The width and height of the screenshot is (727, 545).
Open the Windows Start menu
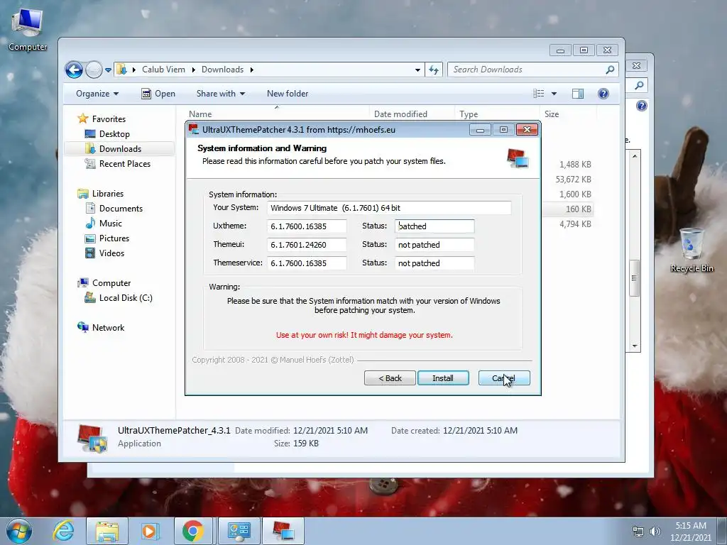(x=19, y=531)
